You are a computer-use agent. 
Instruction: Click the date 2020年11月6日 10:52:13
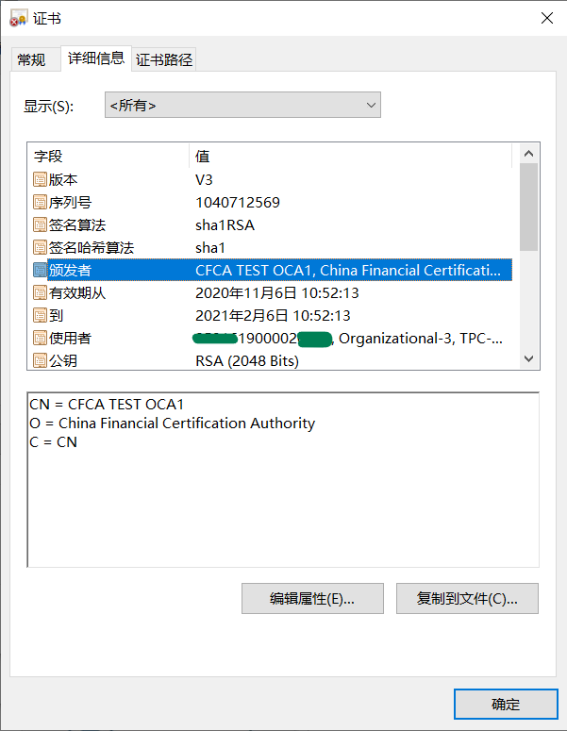277,292
